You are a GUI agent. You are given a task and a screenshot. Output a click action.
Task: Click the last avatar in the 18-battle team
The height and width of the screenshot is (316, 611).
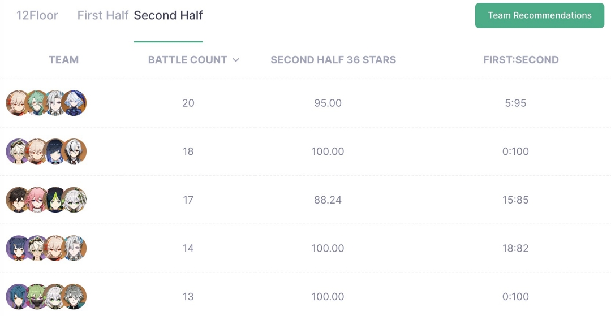pos(74,151)
